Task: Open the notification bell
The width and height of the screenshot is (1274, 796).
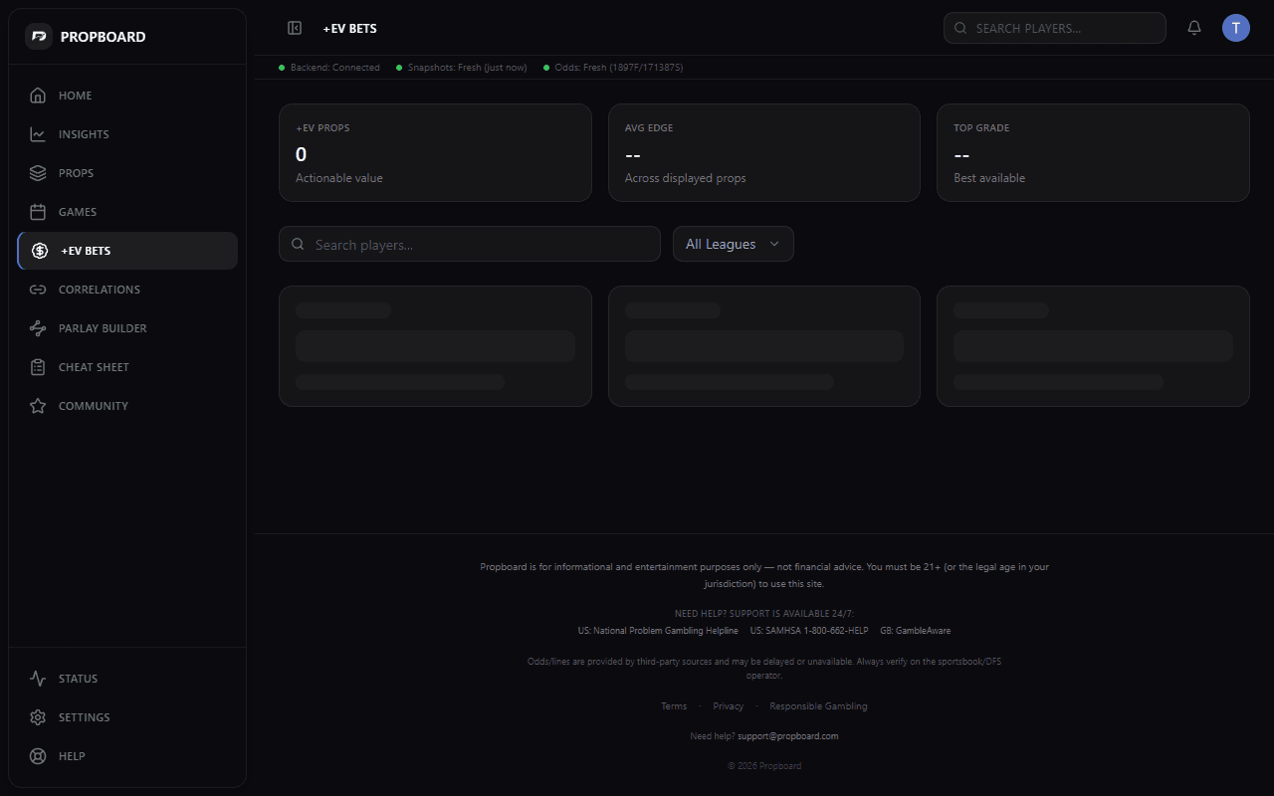Action: tap(1193, 27)
